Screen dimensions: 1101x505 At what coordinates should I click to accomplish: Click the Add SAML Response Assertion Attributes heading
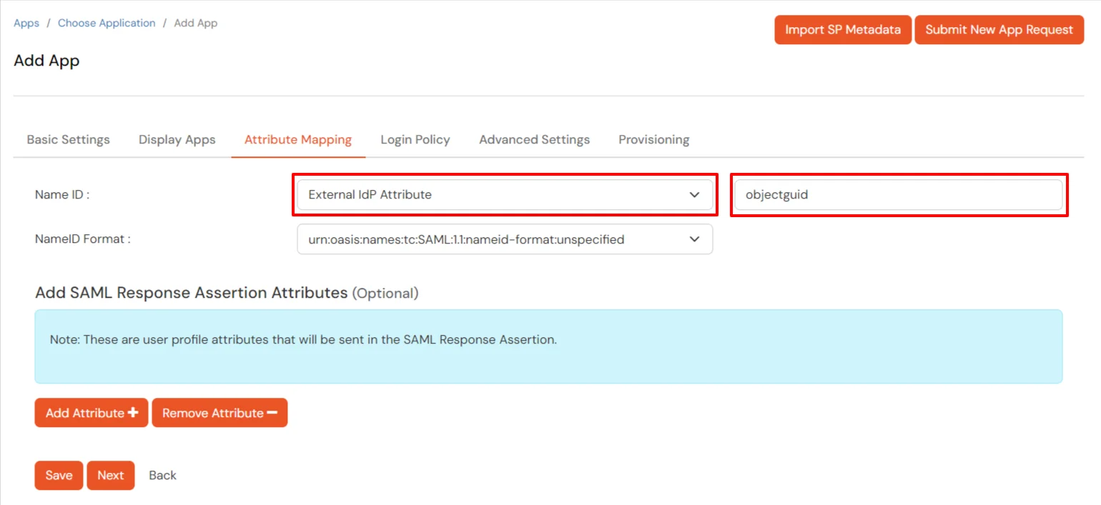pos(227,293)
